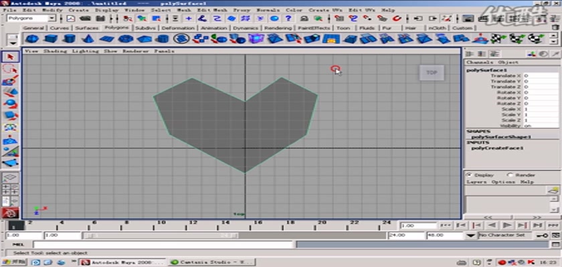This screenshot has width=562, height=267.
Task: Open the Panels viewport menu
Action: (x=164, y=51)
